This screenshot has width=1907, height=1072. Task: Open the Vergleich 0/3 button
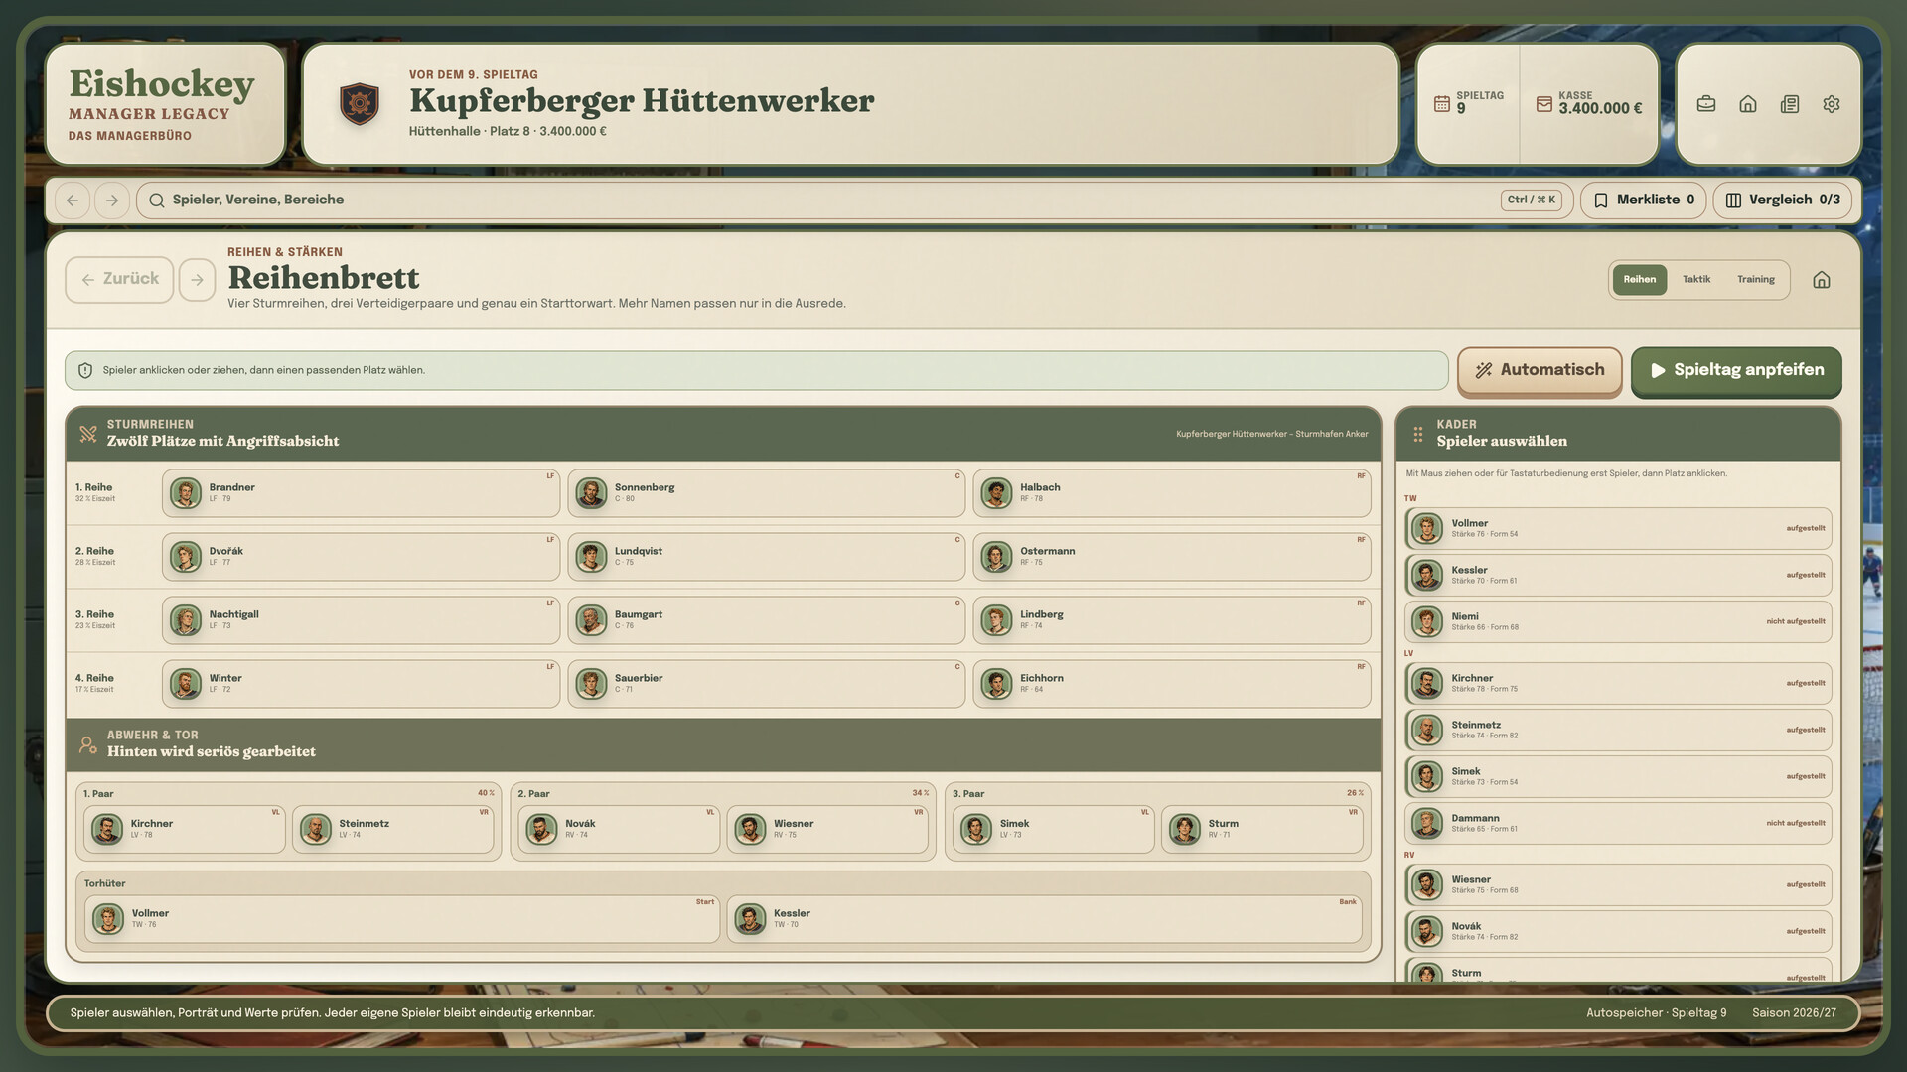(1783, 201)
